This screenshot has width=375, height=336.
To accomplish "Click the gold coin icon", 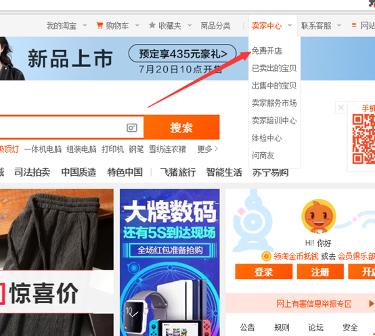I will point(266,256).
